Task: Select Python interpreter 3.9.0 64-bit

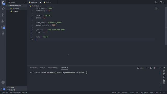Action: pos(154,93)
